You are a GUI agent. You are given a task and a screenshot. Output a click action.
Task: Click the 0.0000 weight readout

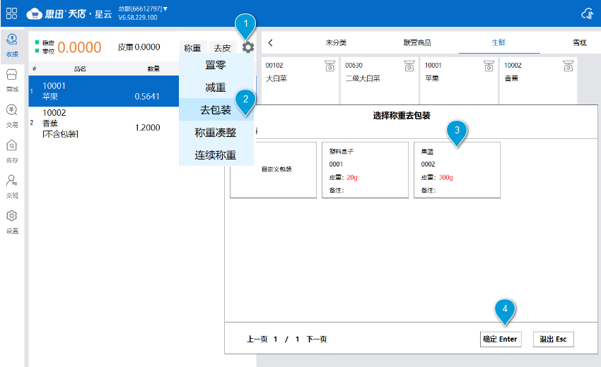tap(79, 47)
